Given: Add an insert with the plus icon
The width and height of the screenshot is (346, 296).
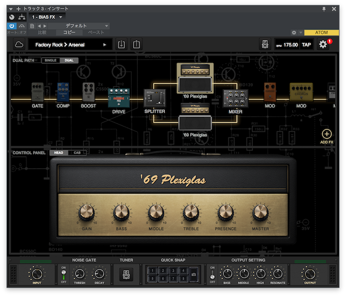Looking at the screenshot, I should (x=18, y=9).
